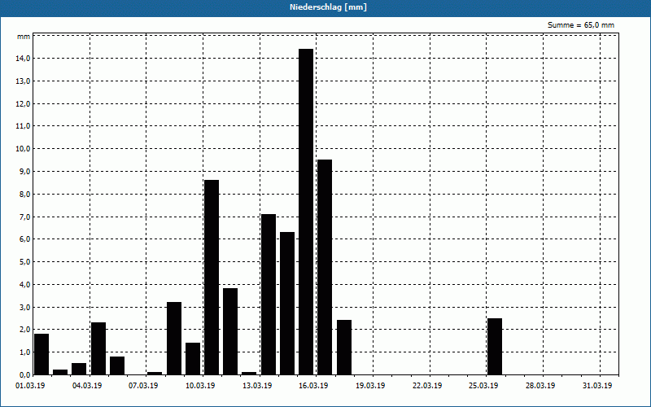Click the chart title "Niederschlag [mm]"
651x407 pixels.
[x=328, y=7]
